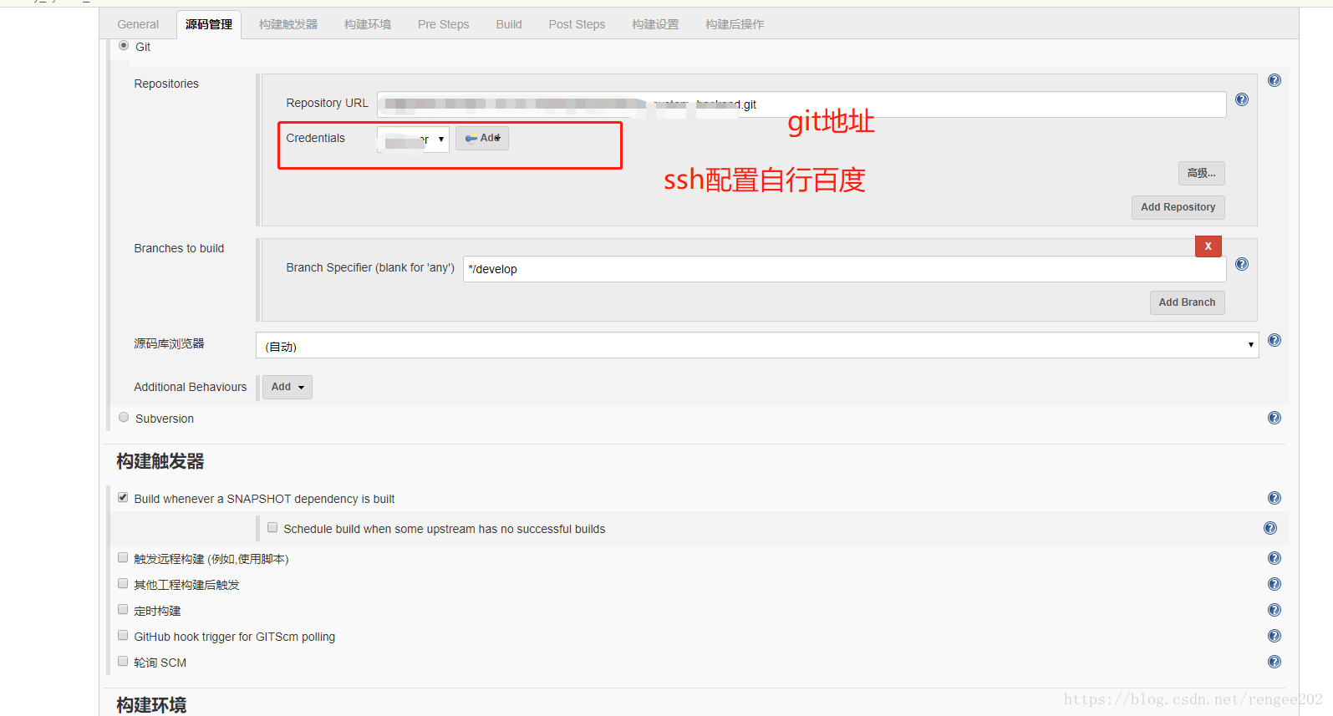Click the Add Branch button
The height and width of the screenshot is (716, 1333).
tap(1188, 302)
